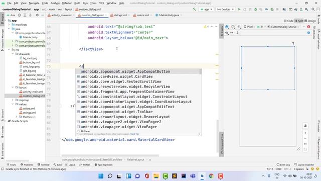Switch editor to Split view mode
This screenshot has width=321, height=181.
click(299, 21)
